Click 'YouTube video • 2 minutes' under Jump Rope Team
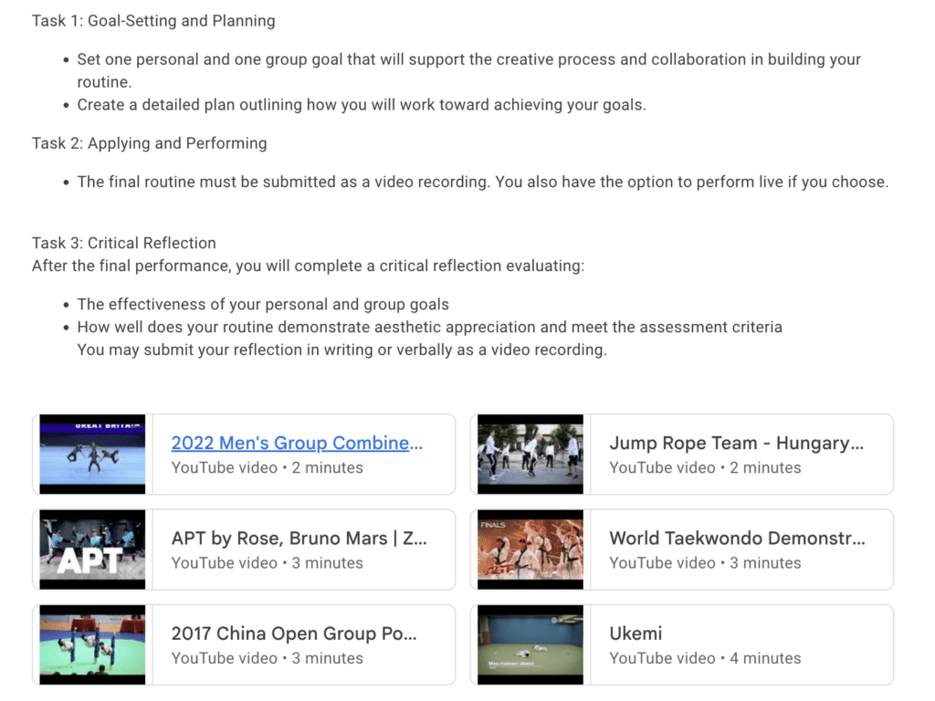The image size is (935, 701). [706, 467]
